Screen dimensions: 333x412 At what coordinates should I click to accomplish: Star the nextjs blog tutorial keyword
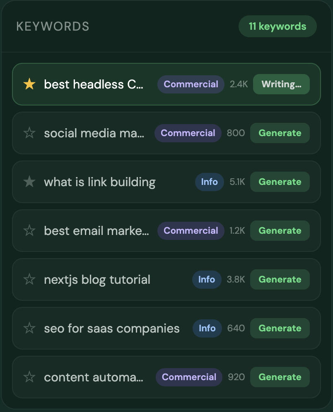pyautogui.click(x=29, y=280)
